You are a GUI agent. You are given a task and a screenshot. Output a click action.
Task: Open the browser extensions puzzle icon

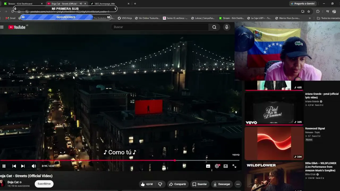pyautogui.click(x=318, y=11)
